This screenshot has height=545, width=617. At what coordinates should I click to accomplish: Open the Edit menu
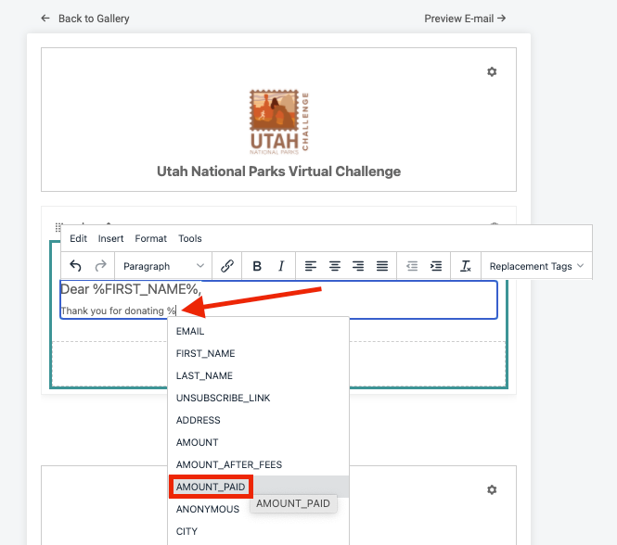click(78, 238)
